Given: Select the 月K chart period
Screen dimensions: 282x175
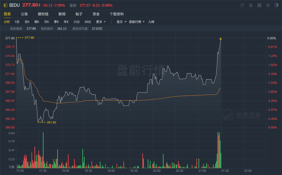Looking at the screenshot, I should click(x=47, y=22).
